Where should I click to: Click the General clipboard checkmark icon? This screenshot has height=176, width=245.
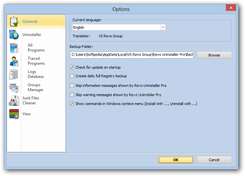point(14,21)
